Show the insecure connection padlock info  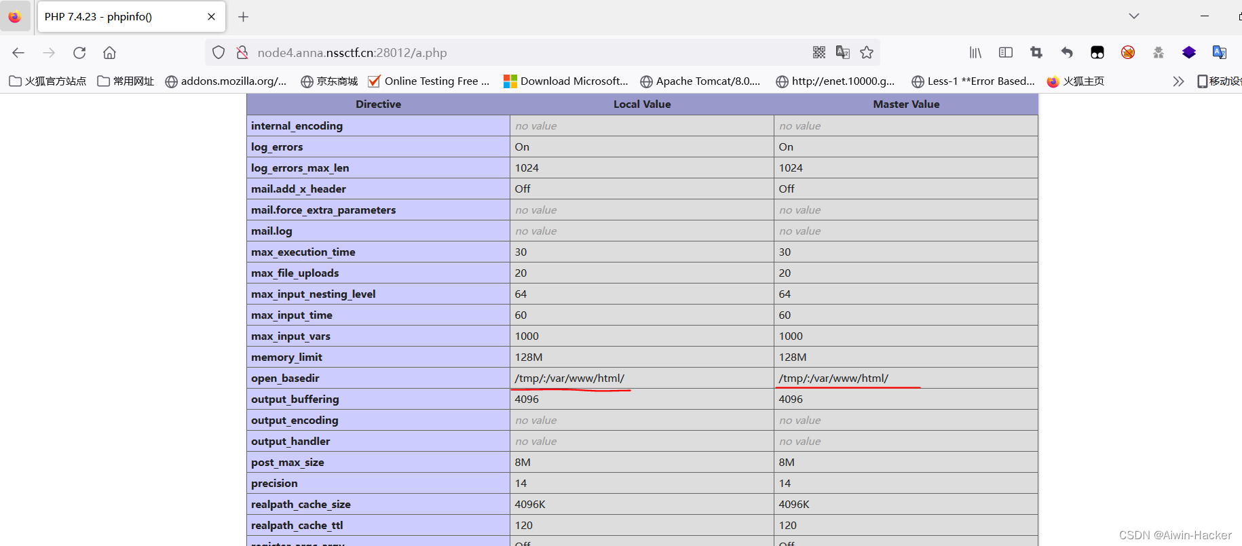tap(242, 52)
